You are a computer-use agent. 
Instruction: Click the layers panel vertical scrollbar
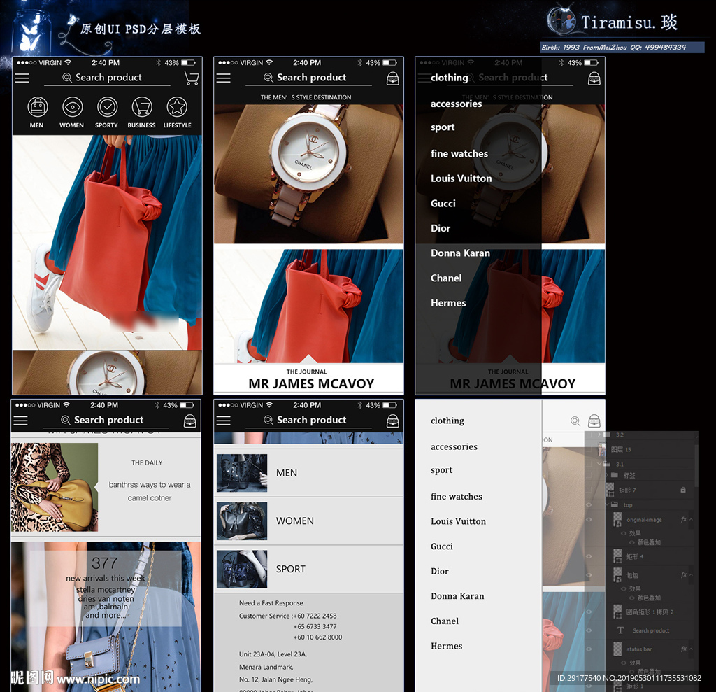[x=696, y=466]
